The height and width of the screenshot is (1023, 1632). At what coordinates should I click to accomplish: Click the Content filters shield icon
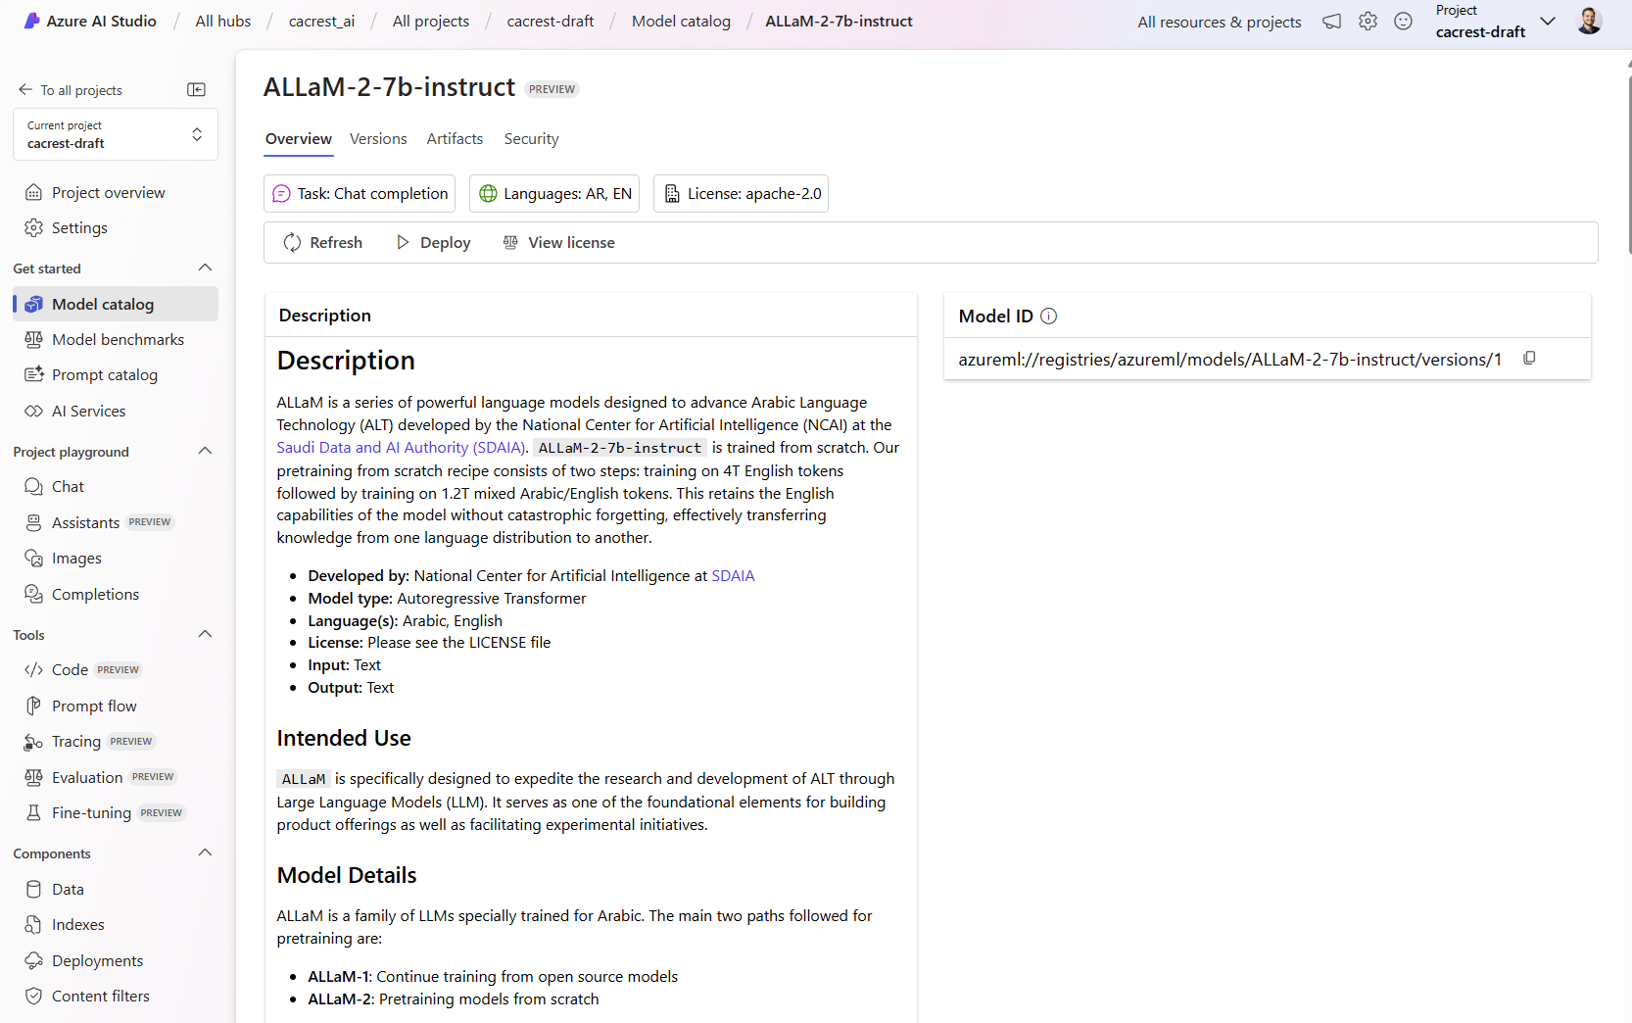coord(33,997)
